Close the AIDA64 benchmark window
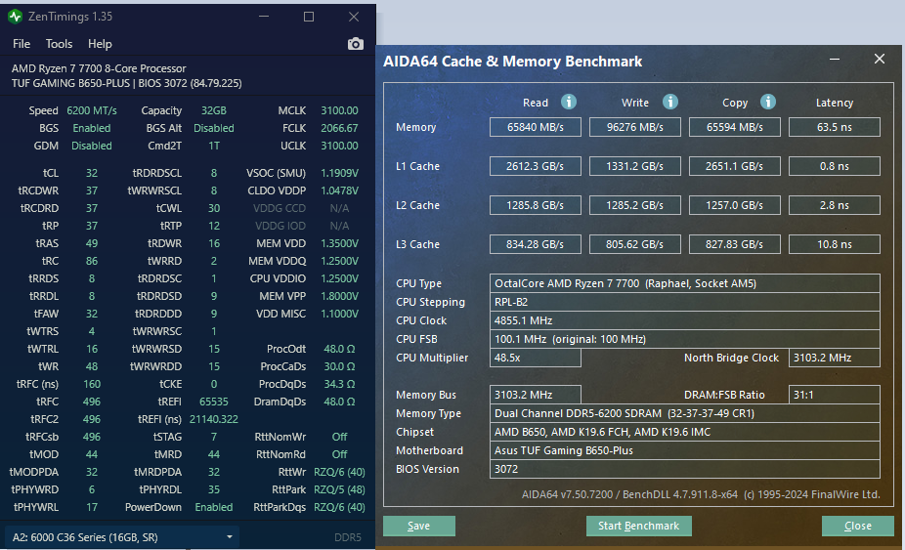Screen dimensions: 905x550 click(x=879, y=59)
